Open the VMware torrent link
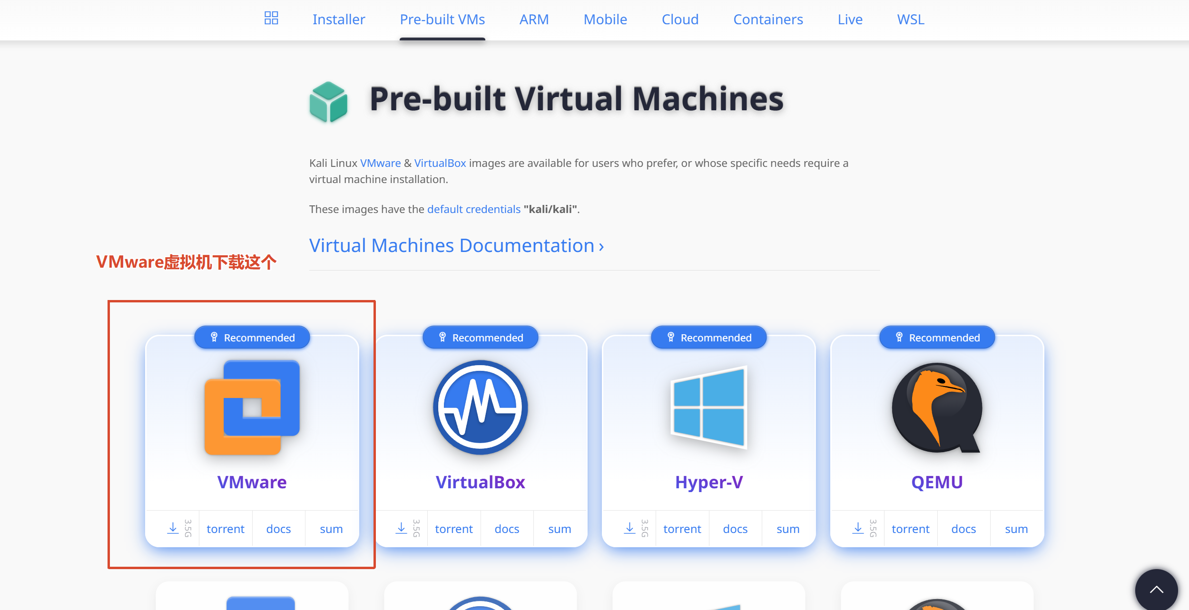This screenshot has height=610, width=1189. (226, 529)
